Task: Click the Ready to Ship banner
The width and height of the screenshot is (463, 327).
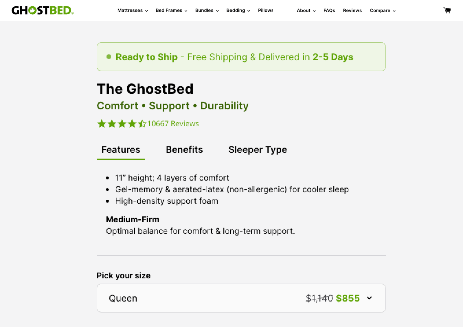Action: (241, 57)
